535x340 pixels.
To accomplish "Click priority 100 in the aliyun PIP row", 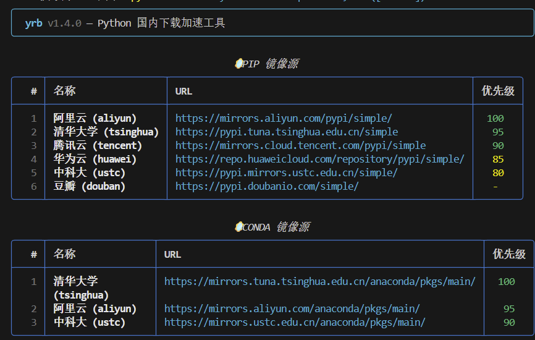I will [495, 119].
